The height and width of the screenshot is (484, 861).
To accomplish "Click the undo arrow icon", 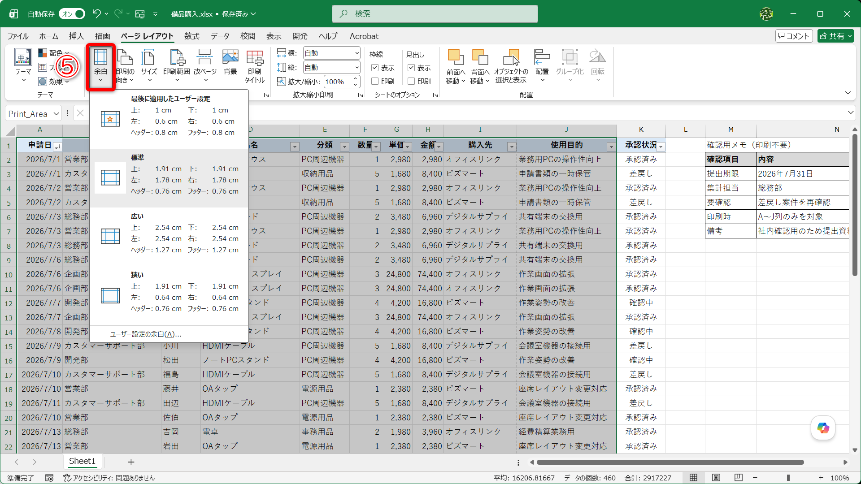I will (x=96, y=14).
